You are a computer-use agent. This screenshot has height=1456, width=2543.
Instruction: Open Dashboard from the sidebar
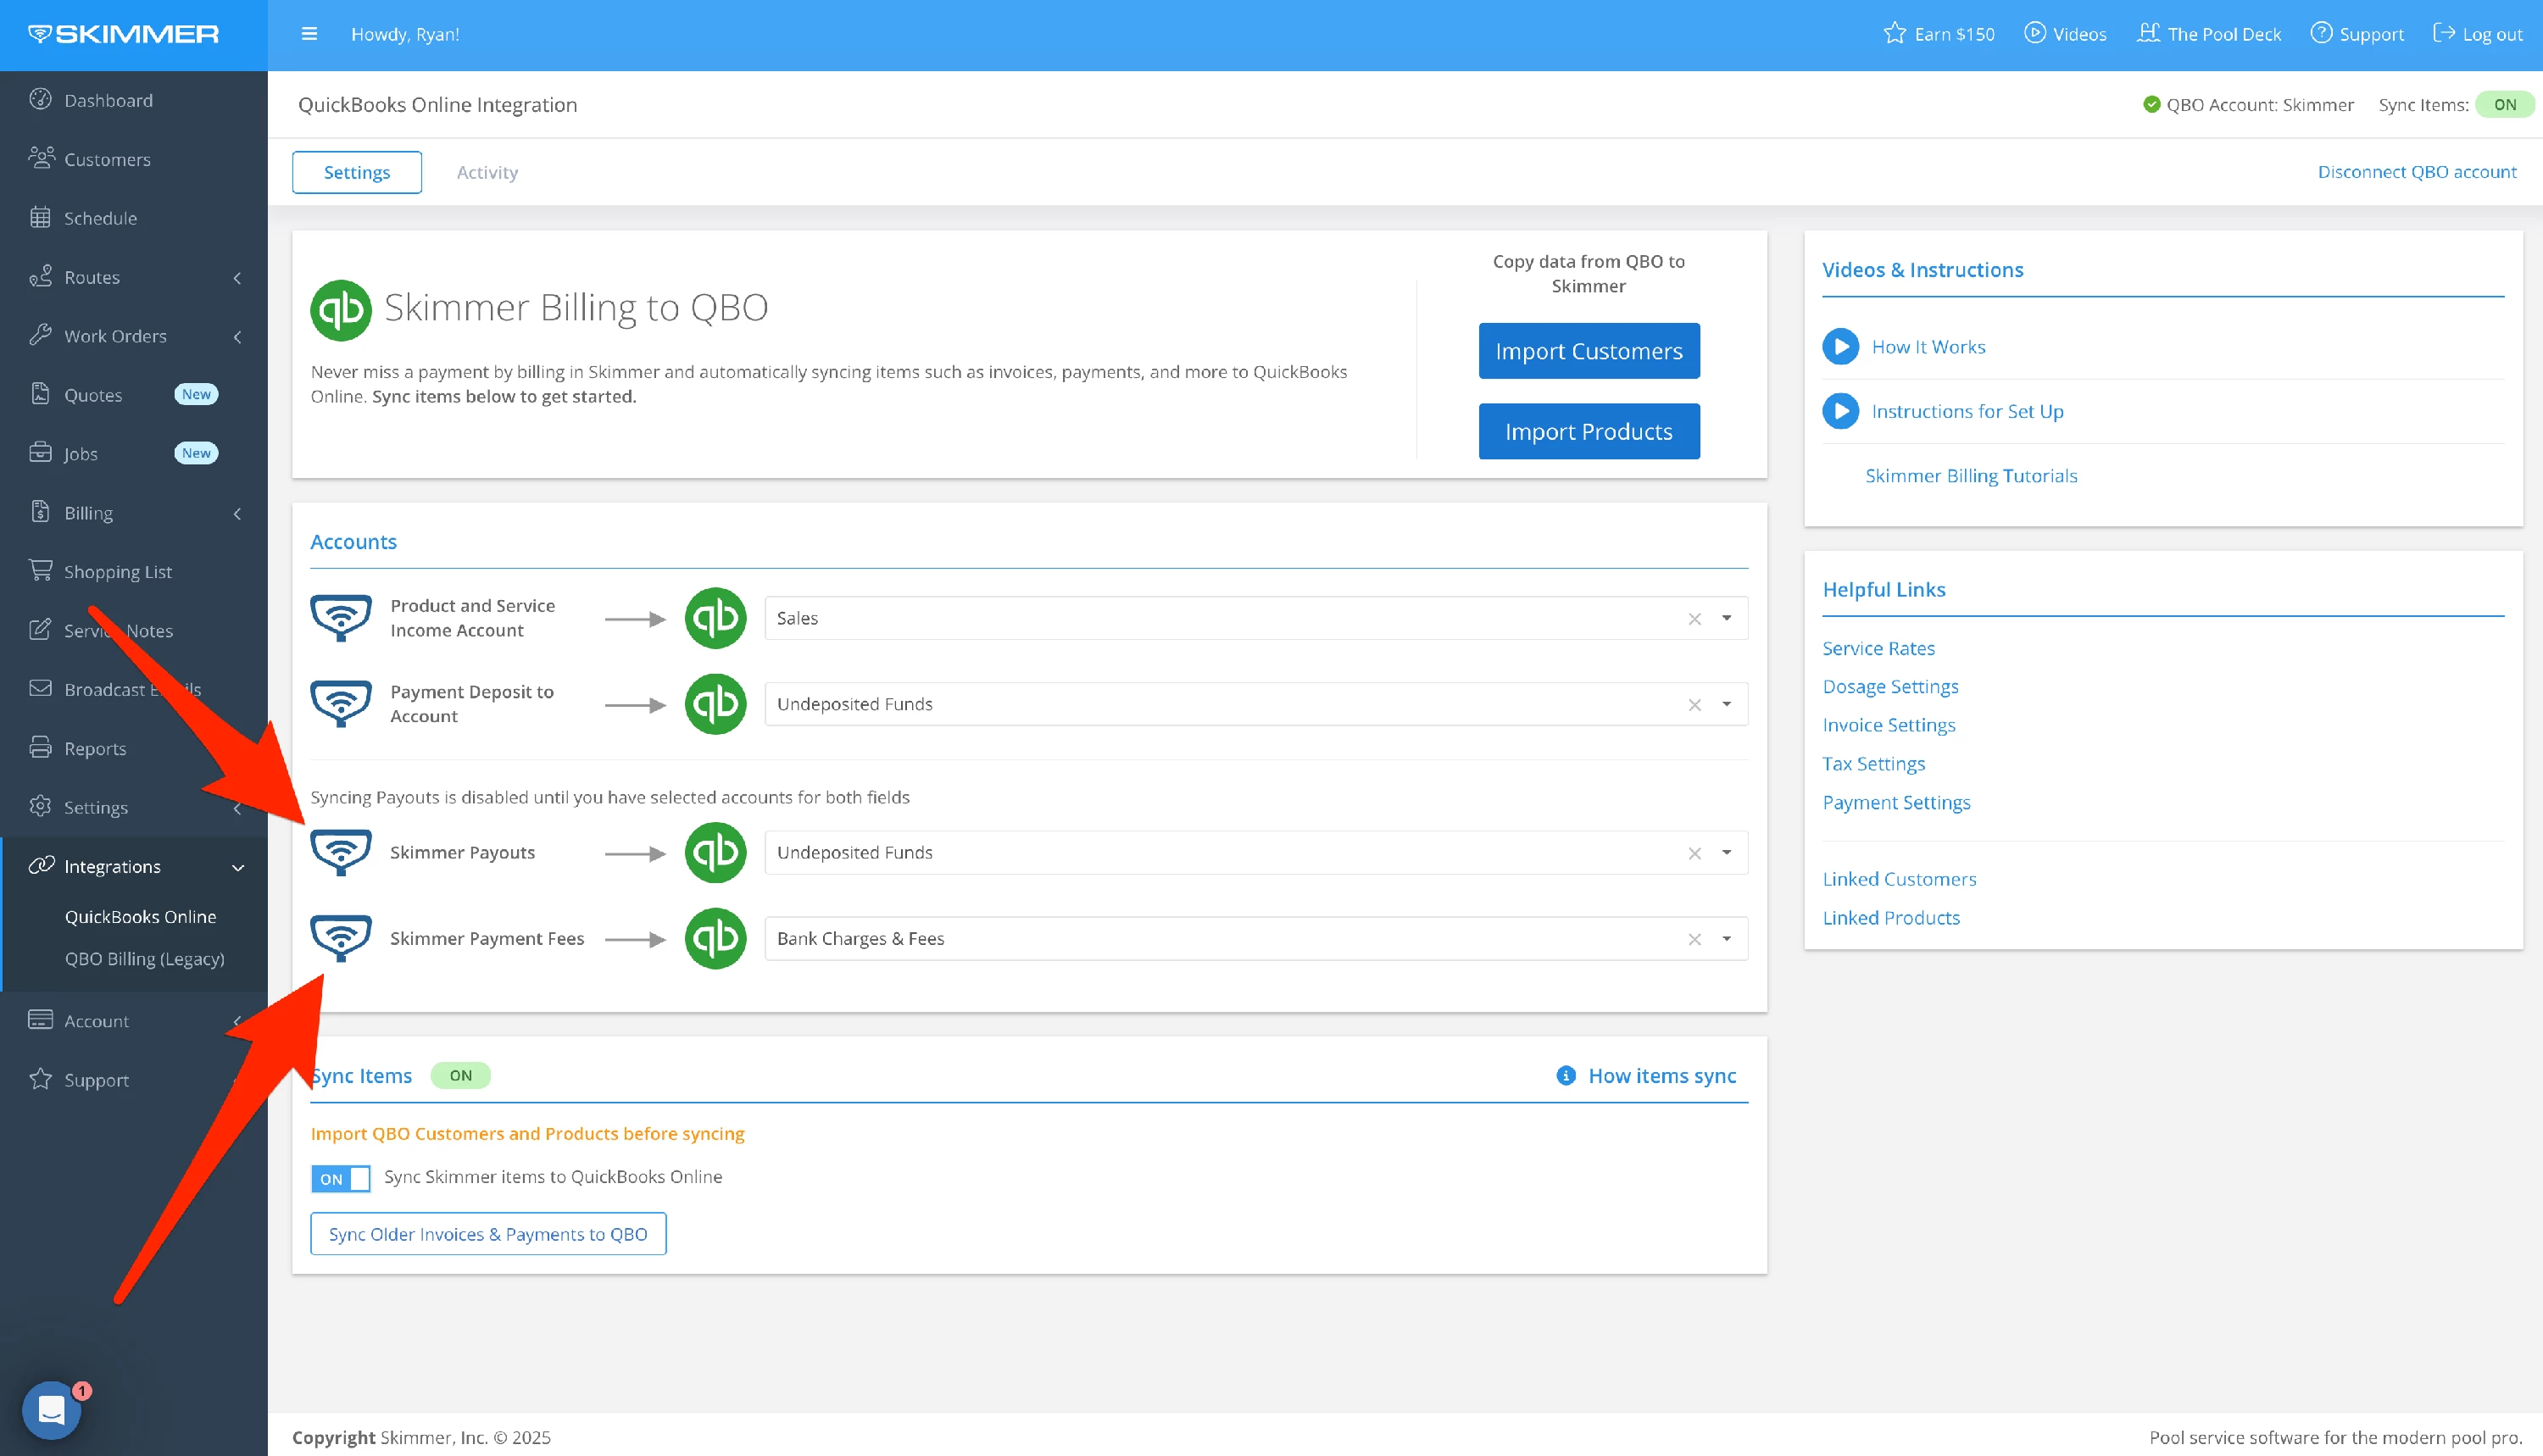pyautogui.click(x=108, y=100)
